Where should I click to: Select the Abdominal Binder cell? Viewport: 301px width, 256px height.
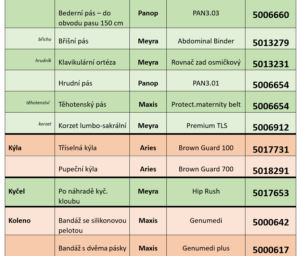206,39
